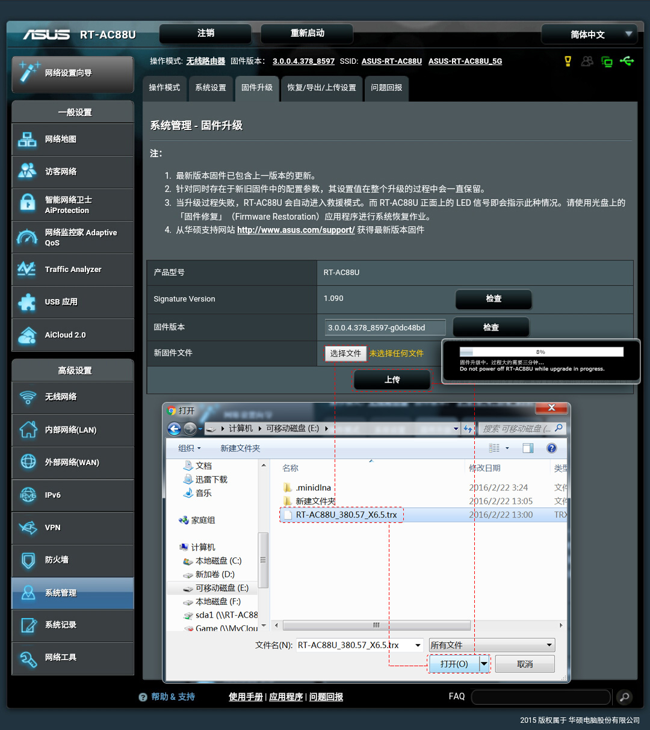Open AiCloud 2.0 in the sidebar
This screenshot has width=650, height=730.
point(72,335)
